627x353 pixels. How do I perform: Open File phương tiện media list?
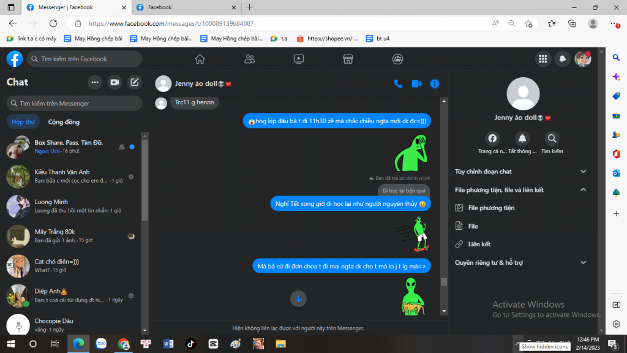point(490,208)
